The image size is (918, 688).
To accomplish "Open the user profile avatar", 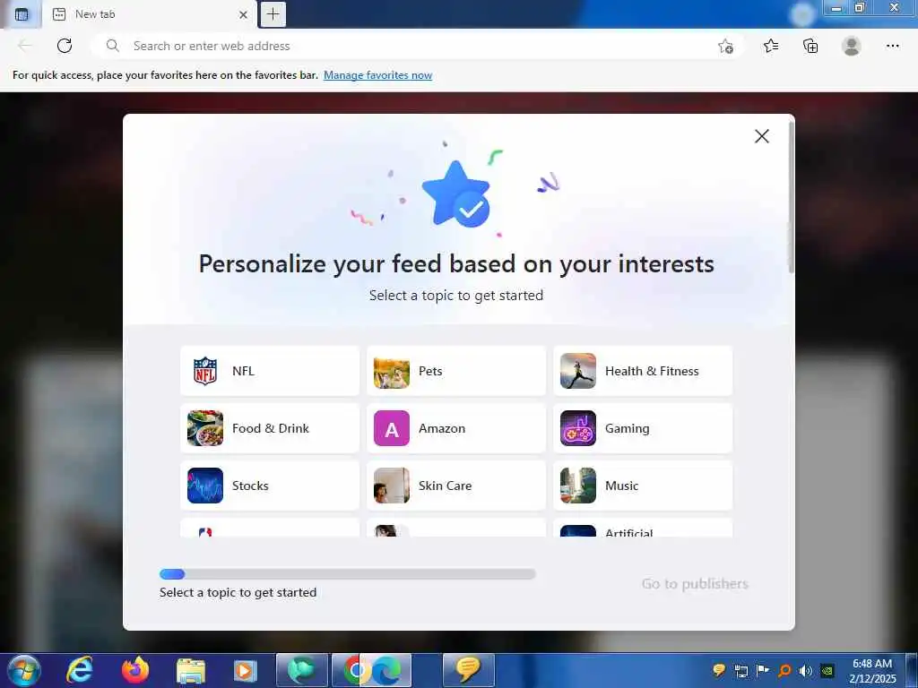I will (852, 46).
